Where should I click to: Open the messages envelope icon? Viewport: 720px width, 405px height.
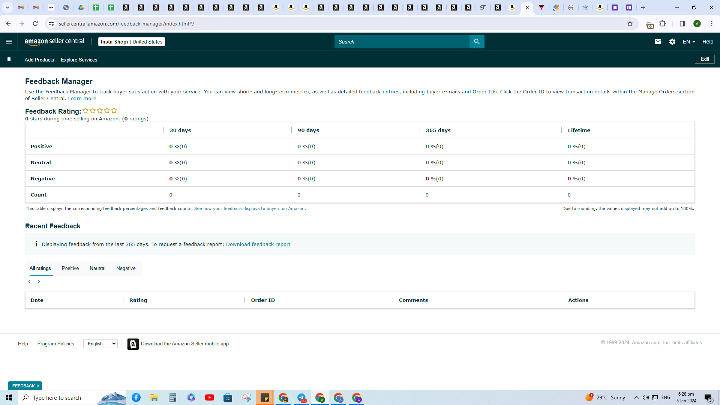658,42
